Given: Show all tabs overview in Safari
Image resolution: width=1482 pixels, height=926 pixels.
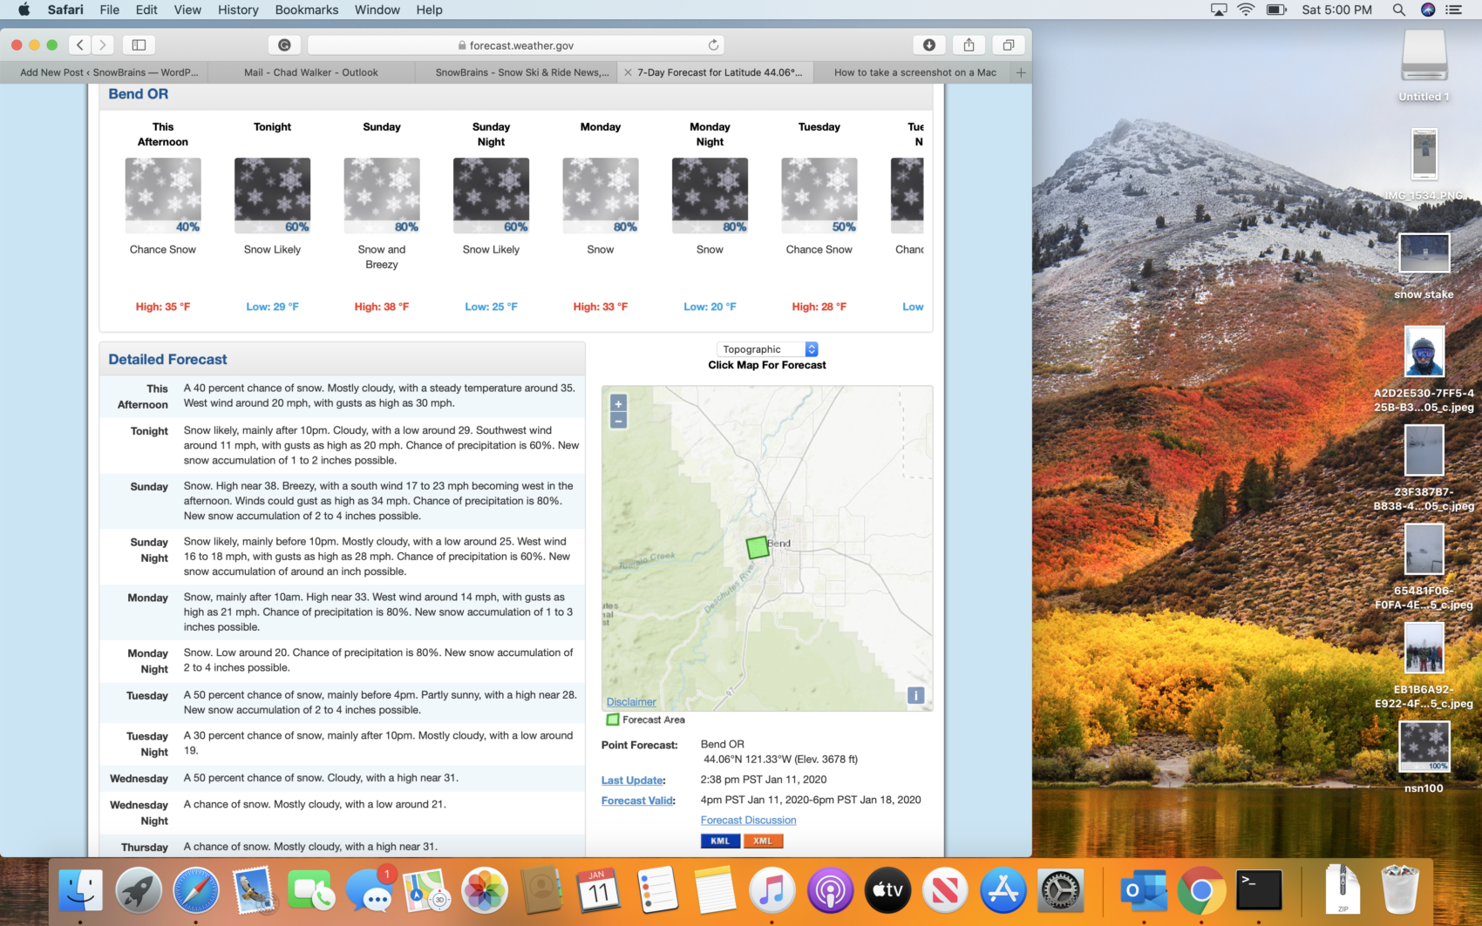Looking at the screenshot, I should click(x=1008, y=44).
